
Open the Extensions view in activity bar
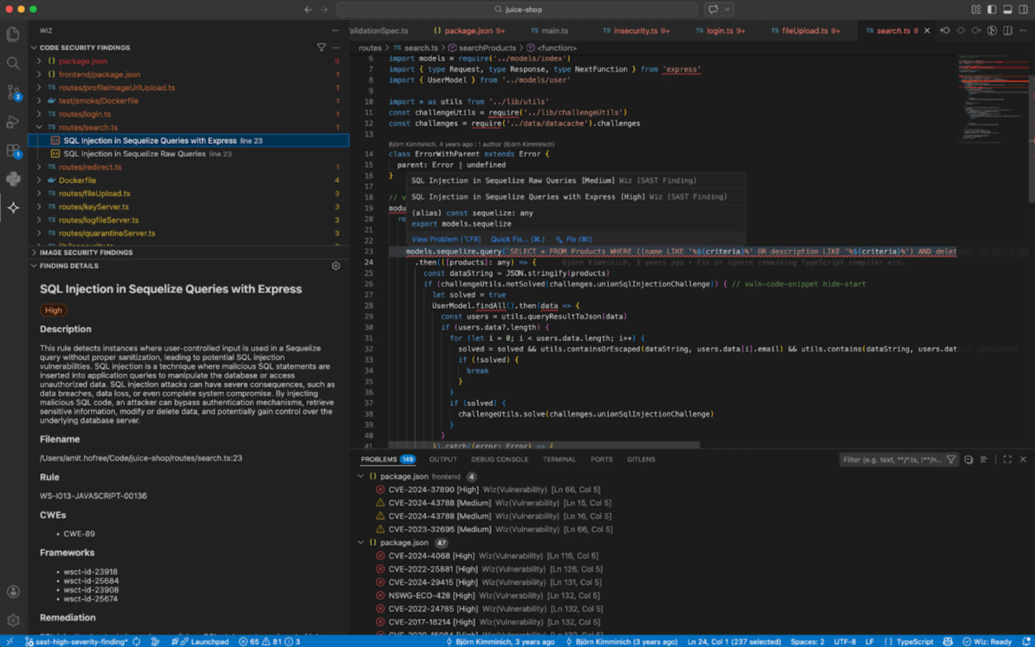13,151
